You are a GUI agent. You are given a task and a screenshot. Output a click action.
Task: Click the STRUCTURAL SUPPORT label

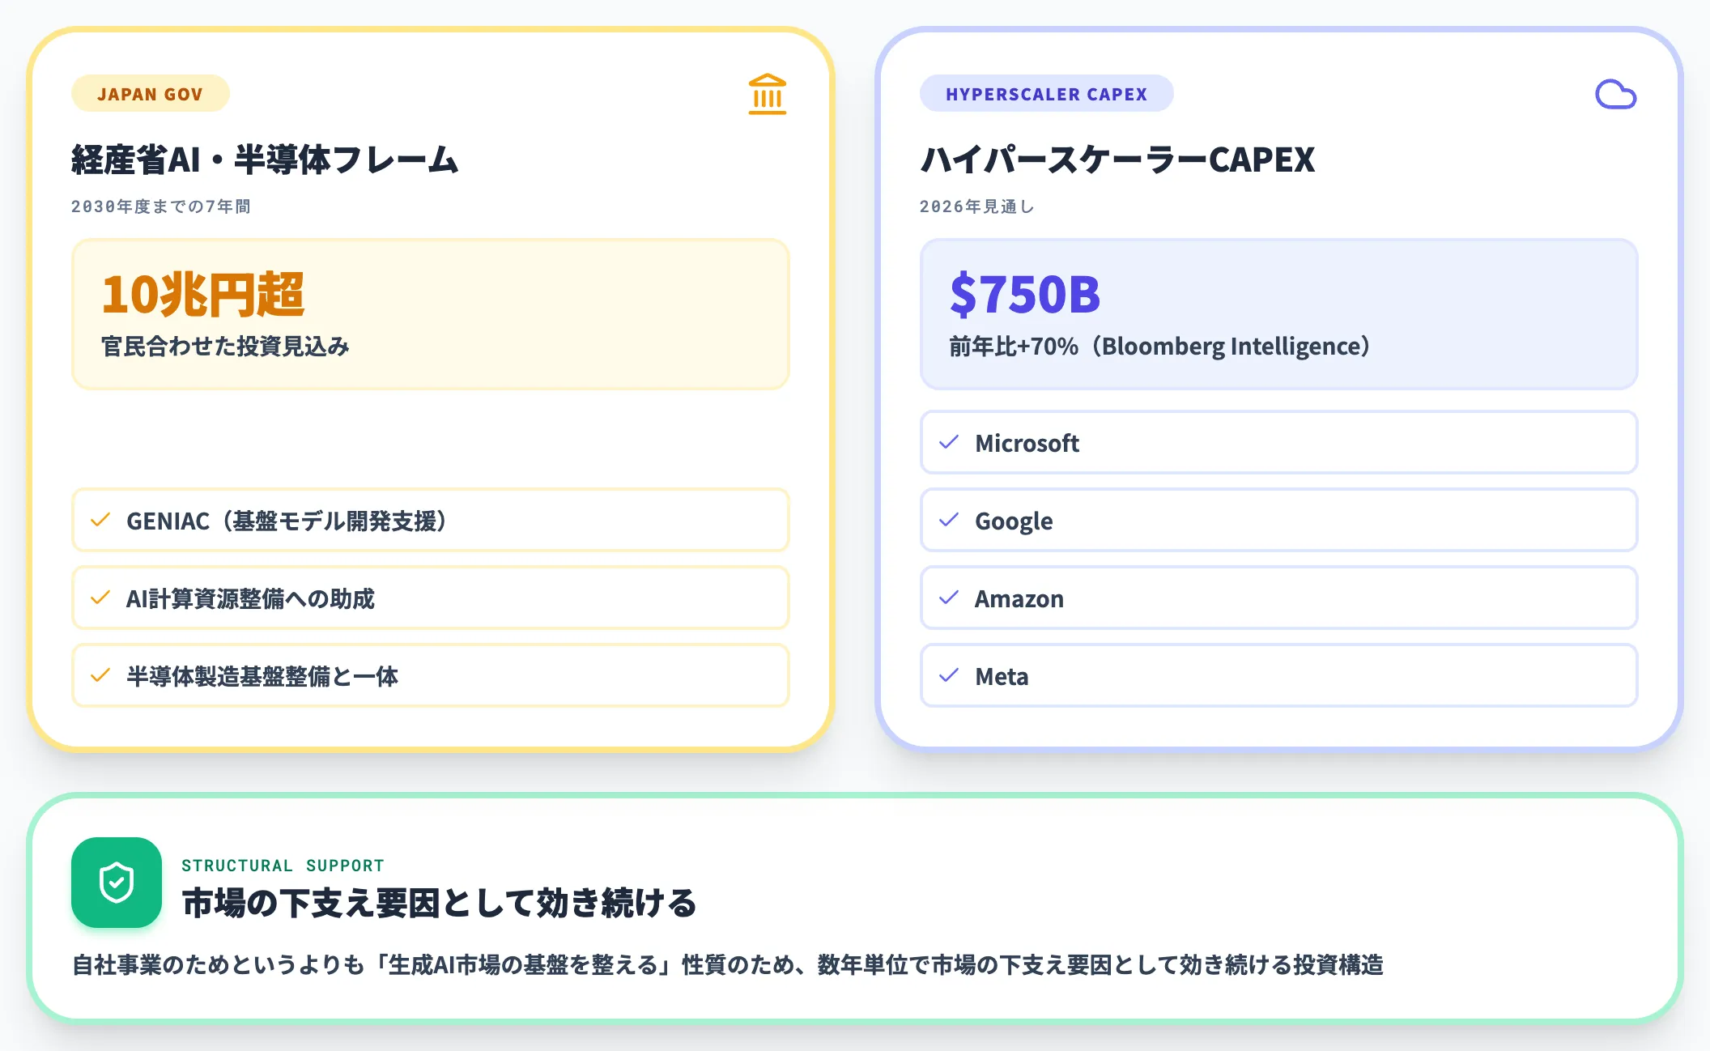[283, 866]
